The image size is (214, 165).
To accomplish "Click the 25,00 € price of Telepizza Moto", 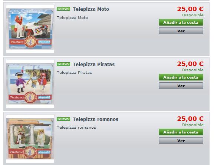I will click(190, 9).
